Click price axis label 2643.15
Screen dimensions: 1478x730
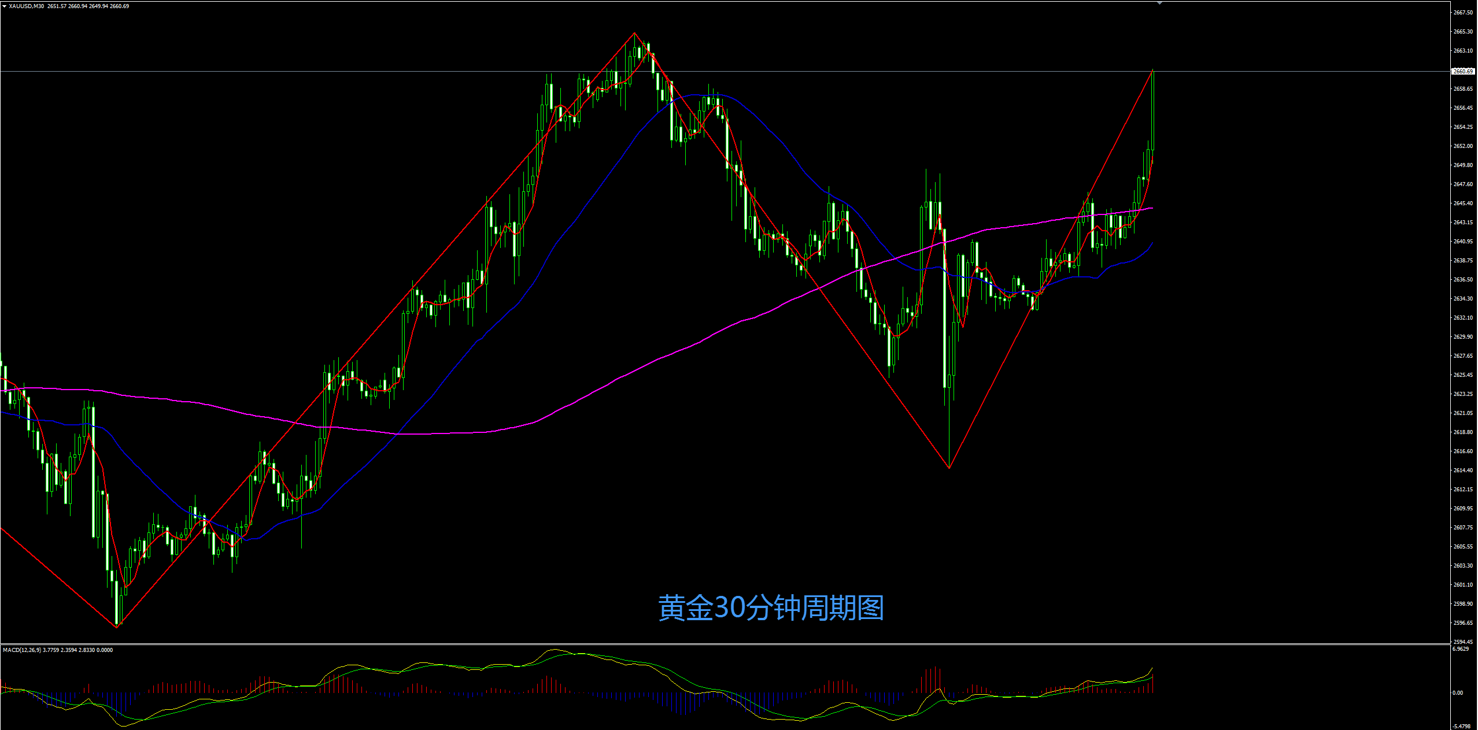click(x=1463, y=223)
